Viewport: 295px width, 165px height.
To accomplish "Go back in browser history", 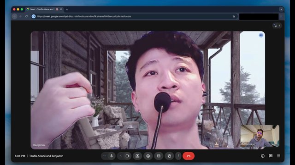I will click(14, 16).
